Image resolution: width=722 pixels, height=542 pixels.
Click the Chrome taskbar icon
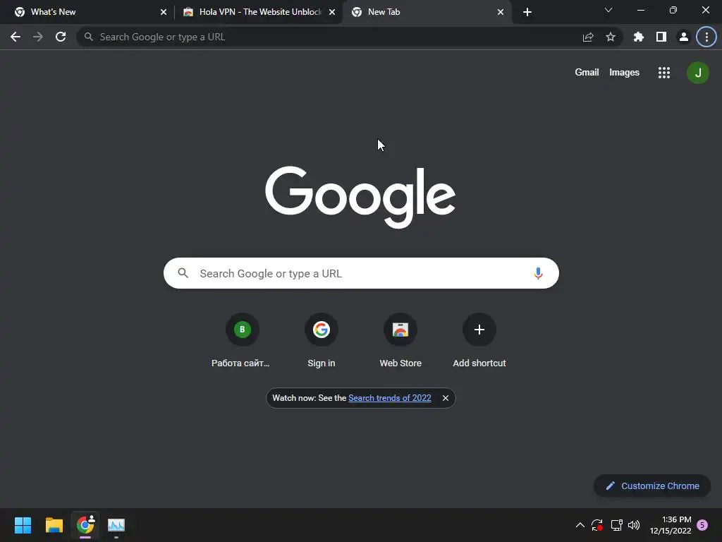[x=85, y=525]
